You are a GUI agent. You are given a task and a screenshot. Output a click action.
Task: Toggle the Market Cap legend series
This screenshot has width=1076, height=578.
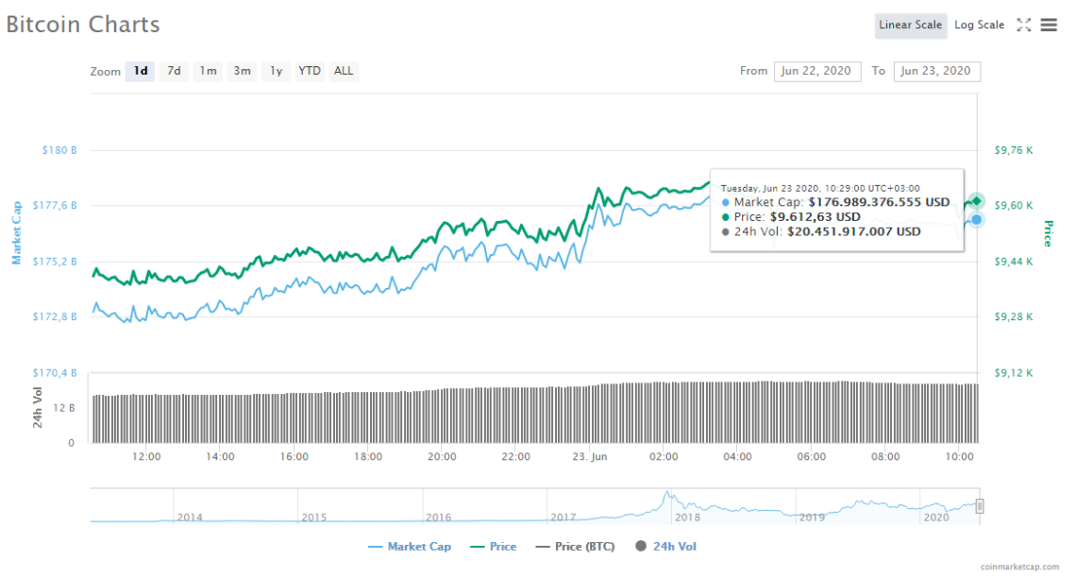[x=410, y=547]
